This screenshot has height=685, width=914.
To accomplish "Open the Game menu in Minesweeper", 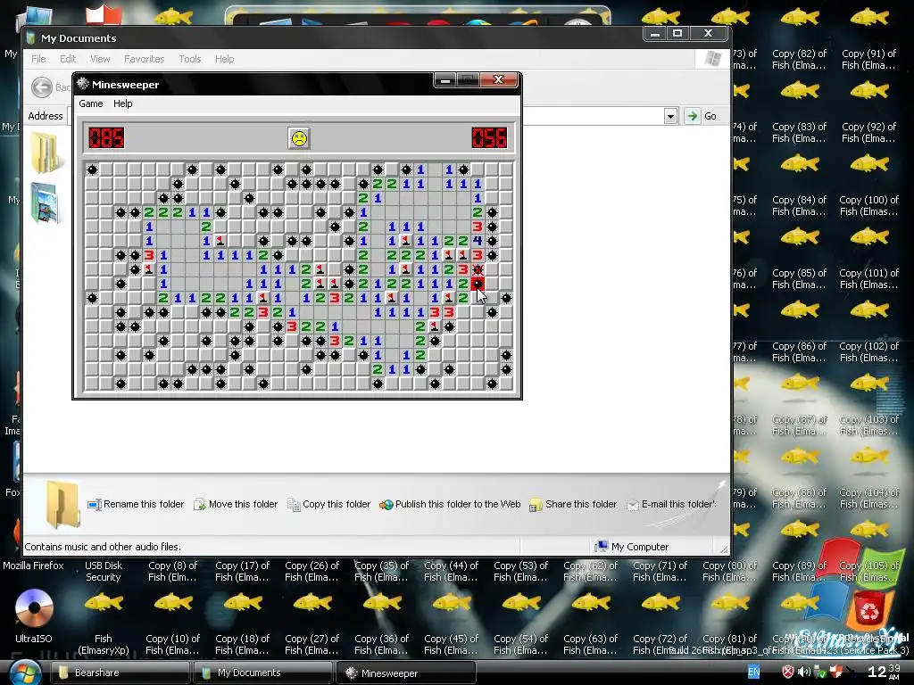I will [x=91, y=103].
